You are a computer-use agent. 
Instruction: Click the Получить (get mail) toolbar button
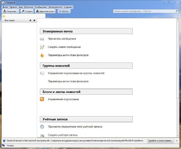click(x=9, y=11)
